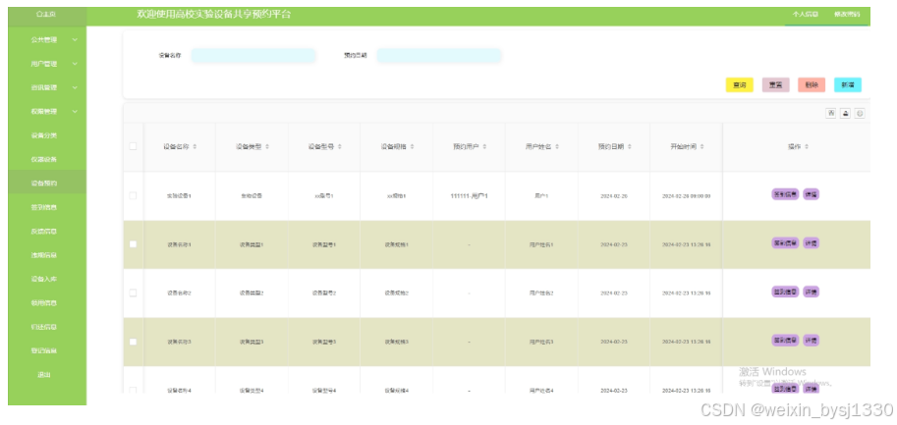Sort the table by 用户姓名 column arrows
This screenshot has width=897, height=425.
click(557, 147)
